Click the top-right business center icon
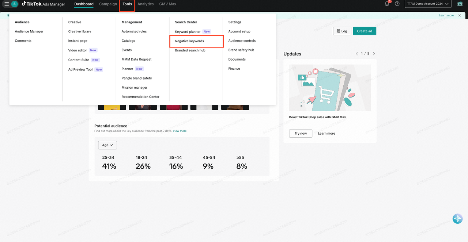468x242 pixels. tap(460, 4)
